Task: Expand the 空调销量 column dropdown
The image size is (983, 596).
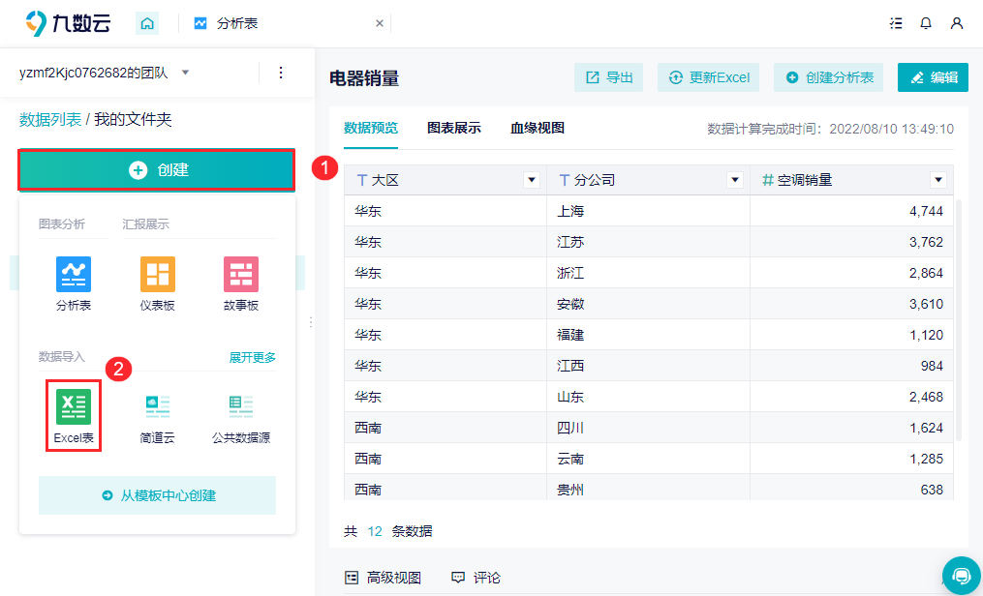Action: (937, 180)
